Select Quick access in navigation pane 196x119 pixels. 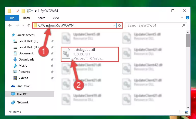pyautogui.click(x=25, y=35)
